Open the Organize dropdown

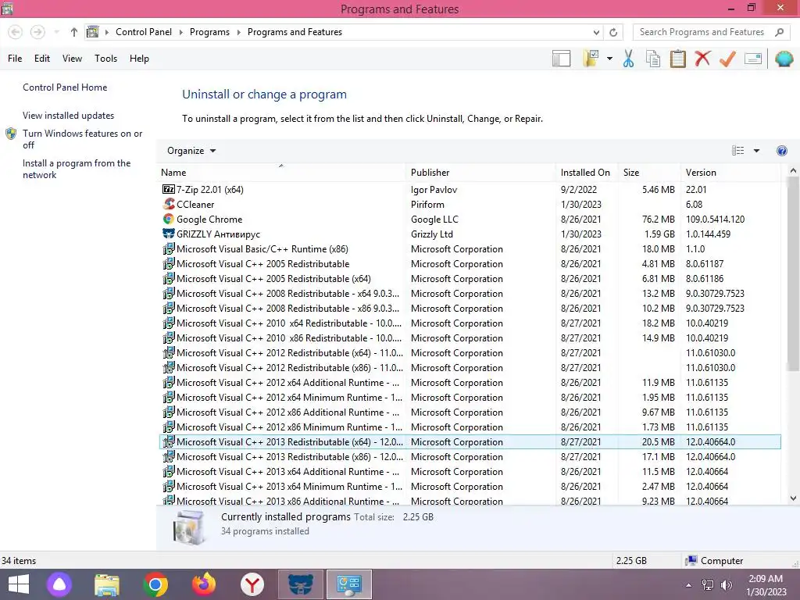(x=191, y=151)
